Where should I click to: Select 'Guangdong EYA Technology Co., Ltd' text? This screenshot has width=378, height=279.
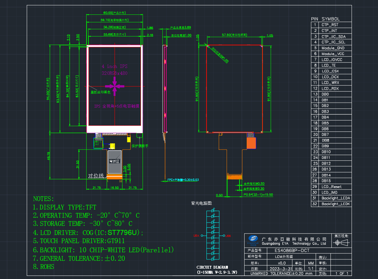coord(294,243)
